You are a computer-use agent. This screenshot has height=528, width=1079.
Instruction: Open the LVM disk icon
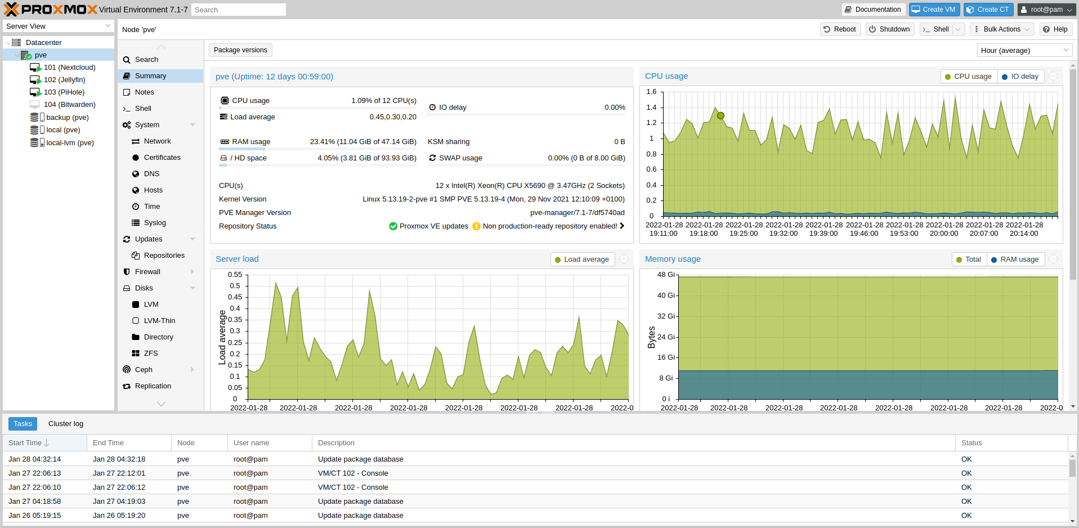[x=136, y=305]
